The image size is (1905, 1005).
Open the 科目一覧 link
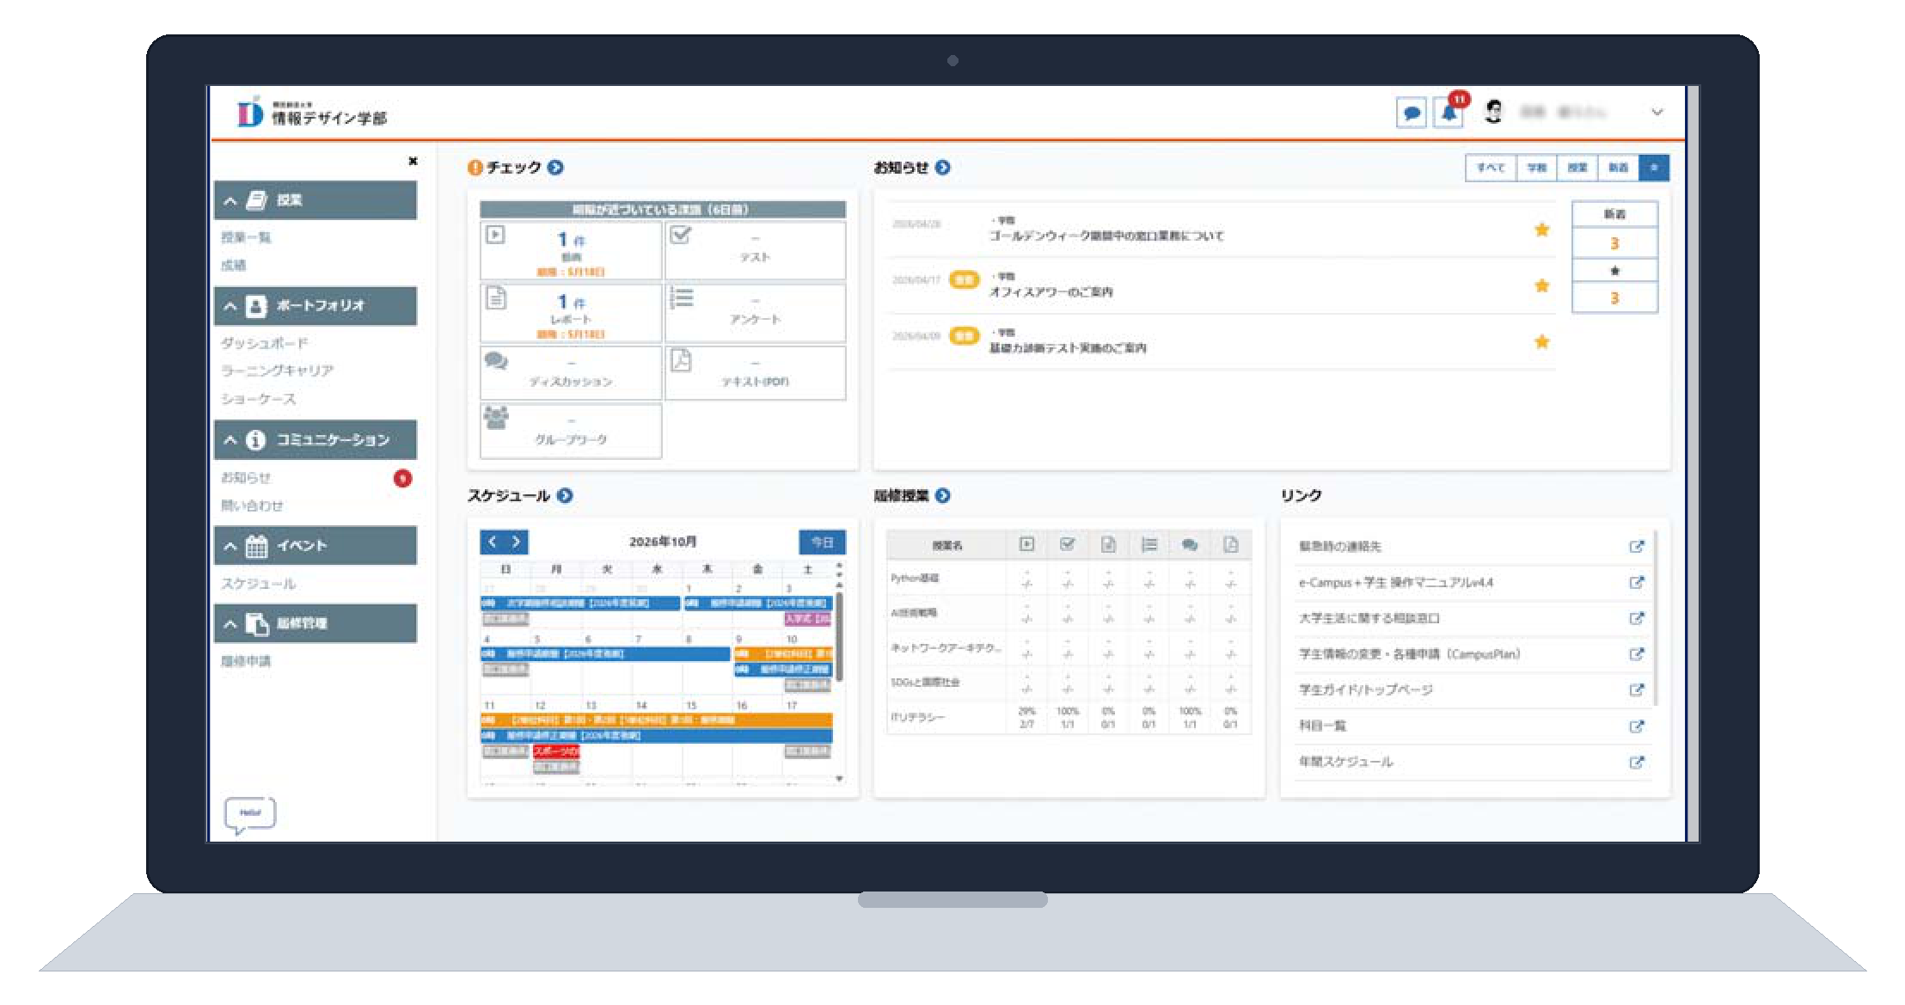point(1322,726)
